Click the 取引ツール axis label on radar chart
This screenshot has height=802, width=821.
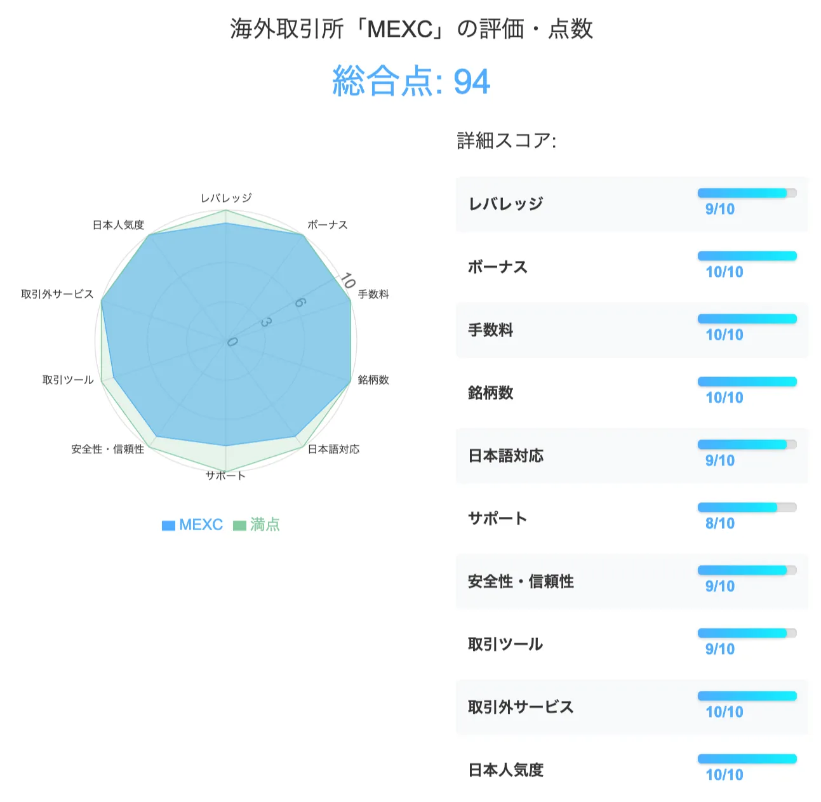(68, 380)
